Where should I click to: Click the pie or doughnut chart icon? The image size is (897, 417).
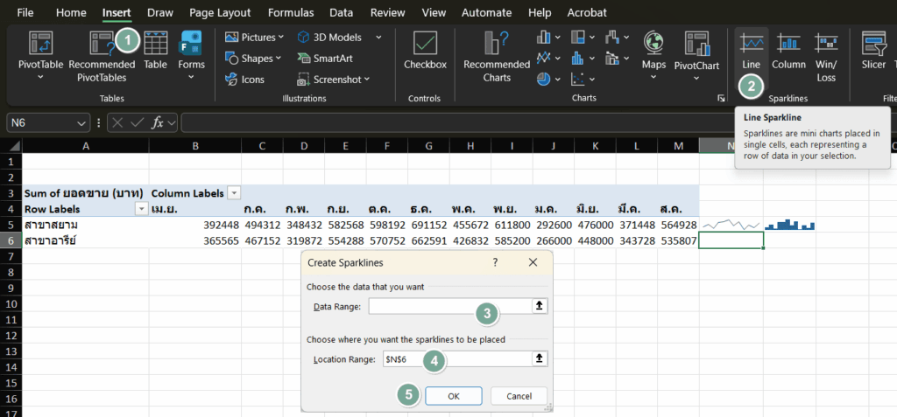543,79
